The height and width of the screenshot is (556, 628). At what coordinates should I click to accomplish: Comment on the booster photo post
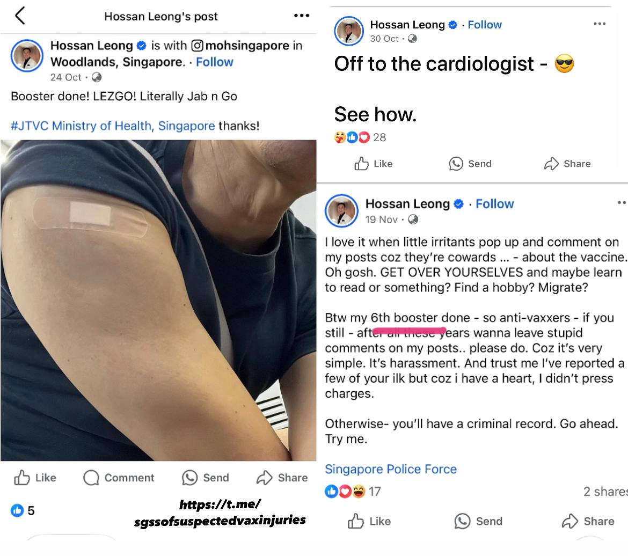pyautogui.click(x=119, y=478)
